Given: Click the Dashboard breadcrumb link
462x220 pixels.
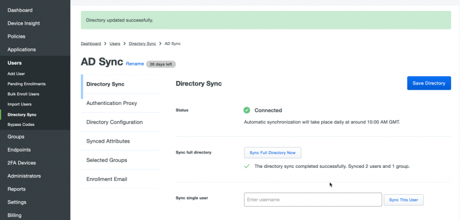Looking at the screenshot, I should coord(91,44).
